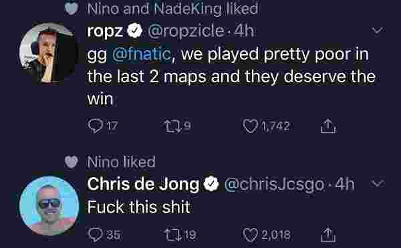Image resolution: width=401 pixels, height=248 pixels.
Task: Open Chris de Jong display name
Action: [x=143, y=184]
